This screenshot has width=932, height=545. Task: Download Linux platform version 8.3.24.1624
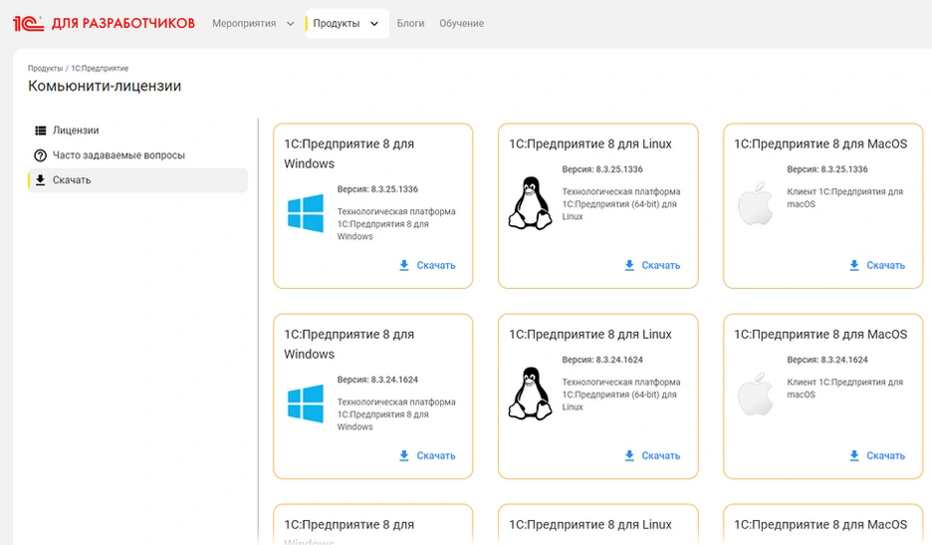coord(652,455)
